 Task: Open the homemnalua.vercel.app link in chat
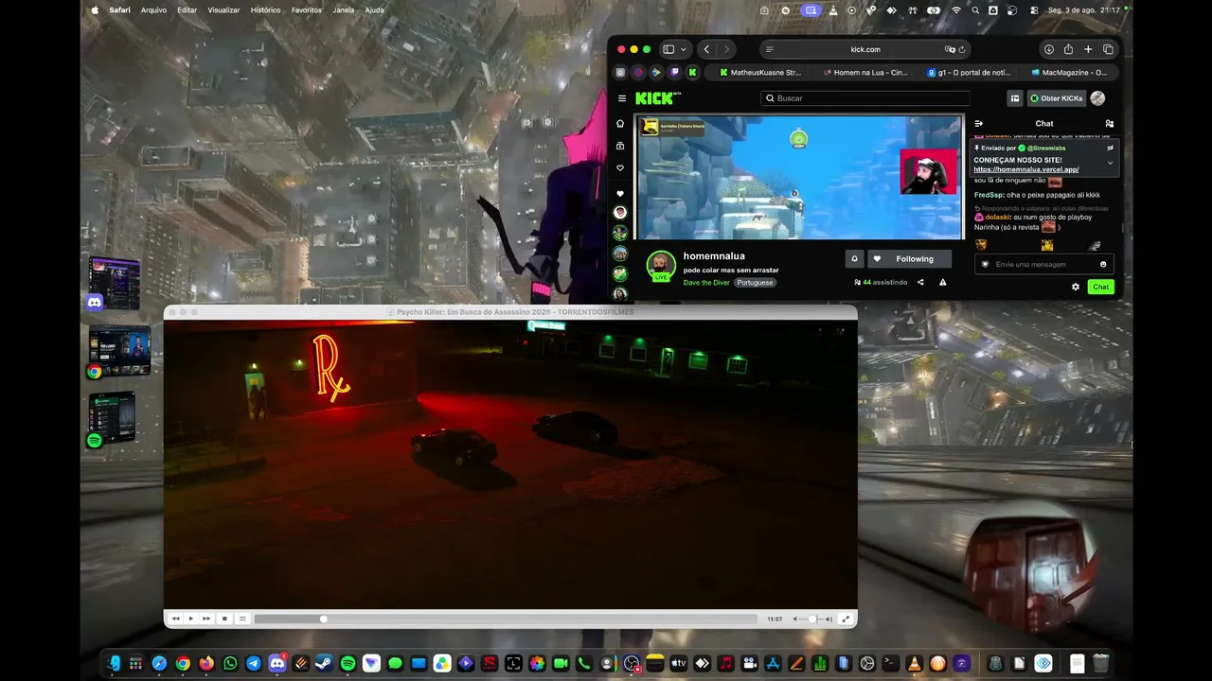(1026, 169)
